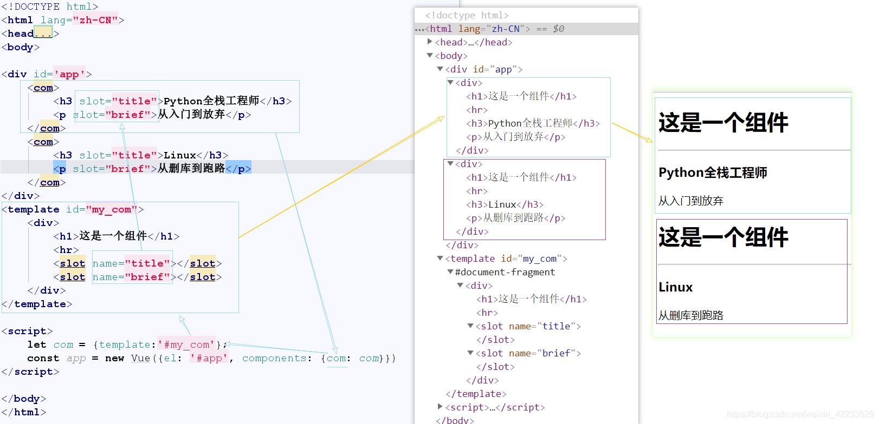Click the '#app' string in the new Vue line

(209, 358)
